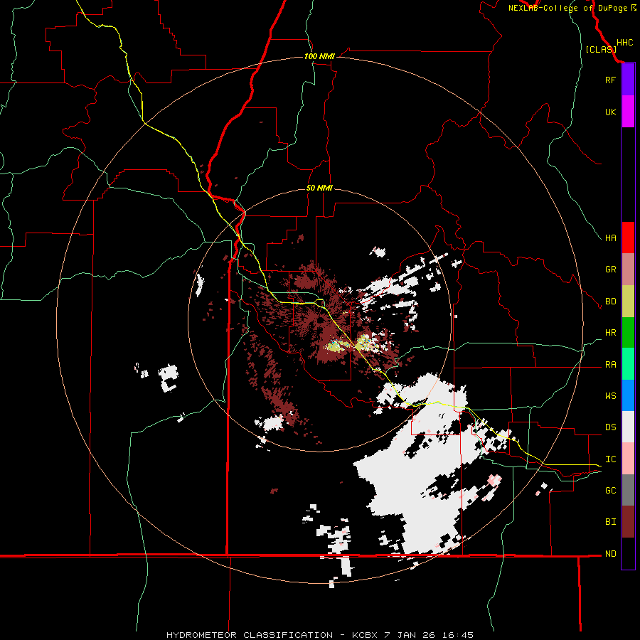
Task: Select the GC gray legend swatch
Action: coord(628,490)
